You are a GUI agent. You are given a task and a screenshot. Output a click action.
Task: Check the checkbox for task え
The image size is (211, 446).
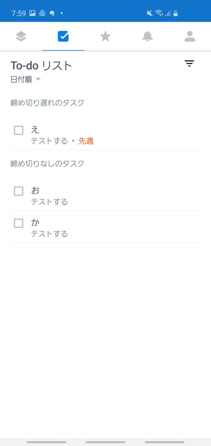19,130
